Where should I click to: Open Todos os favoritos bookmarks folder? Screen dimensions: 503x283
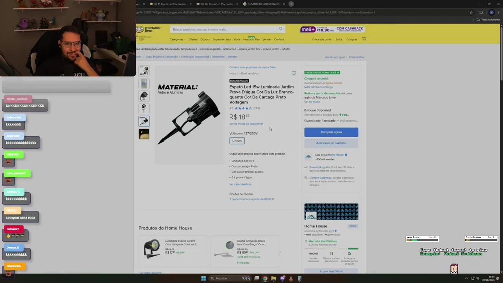(488, 20)
